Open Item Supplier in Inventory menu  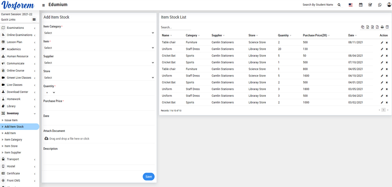click(13, 153)
